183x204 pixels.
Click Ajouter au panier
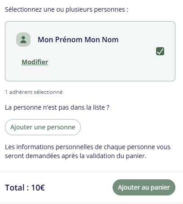(x=144, y=187)
